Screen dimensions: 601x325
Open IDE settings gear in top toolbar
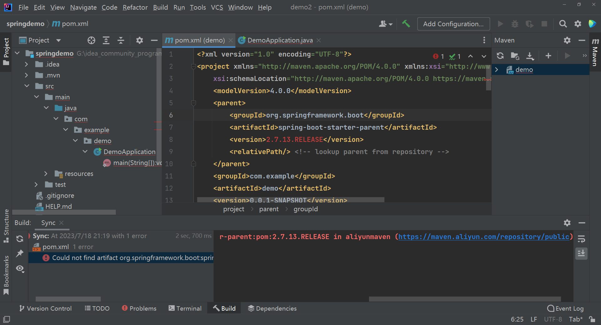(x=578, y=24)
